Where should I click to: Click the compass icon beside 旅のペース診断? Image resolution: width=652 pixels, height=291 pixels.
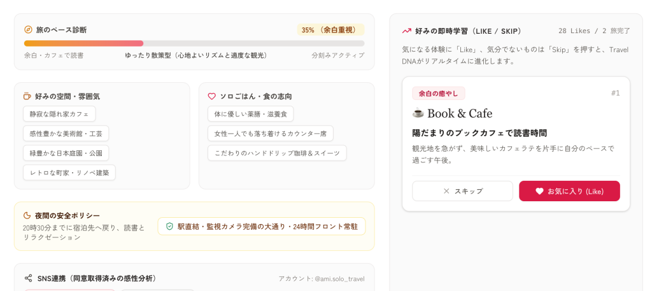pyautogui.click(x=28, y=29)
